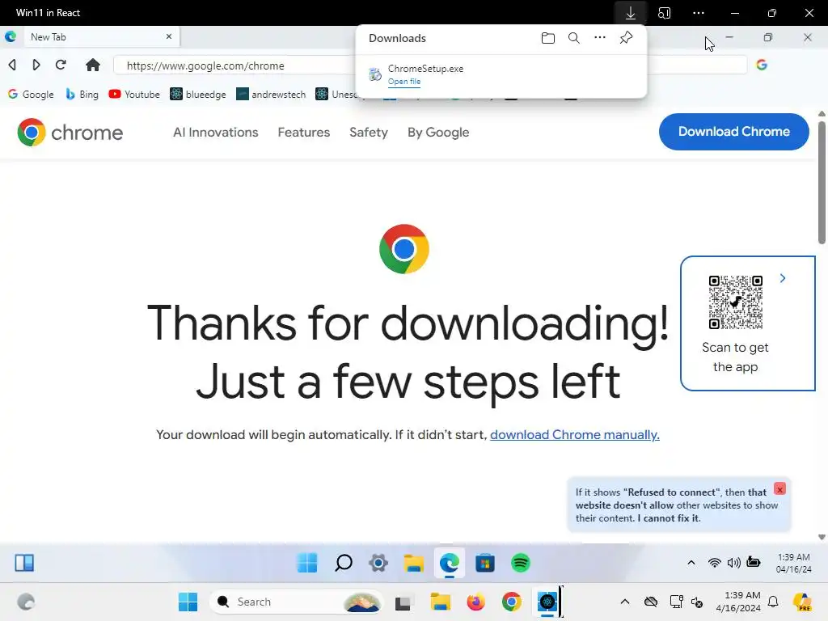Open the inner taskbar search icon

coord(343,563)
